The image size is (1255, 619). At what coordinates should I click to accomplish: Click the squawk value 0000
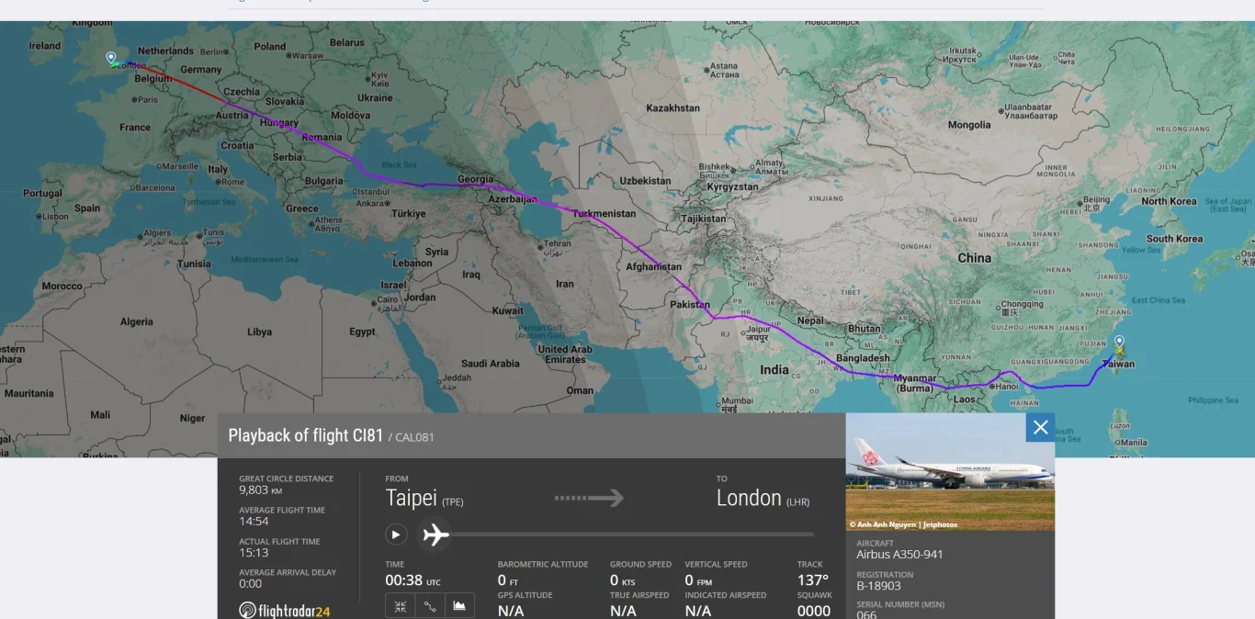point(814,611)
